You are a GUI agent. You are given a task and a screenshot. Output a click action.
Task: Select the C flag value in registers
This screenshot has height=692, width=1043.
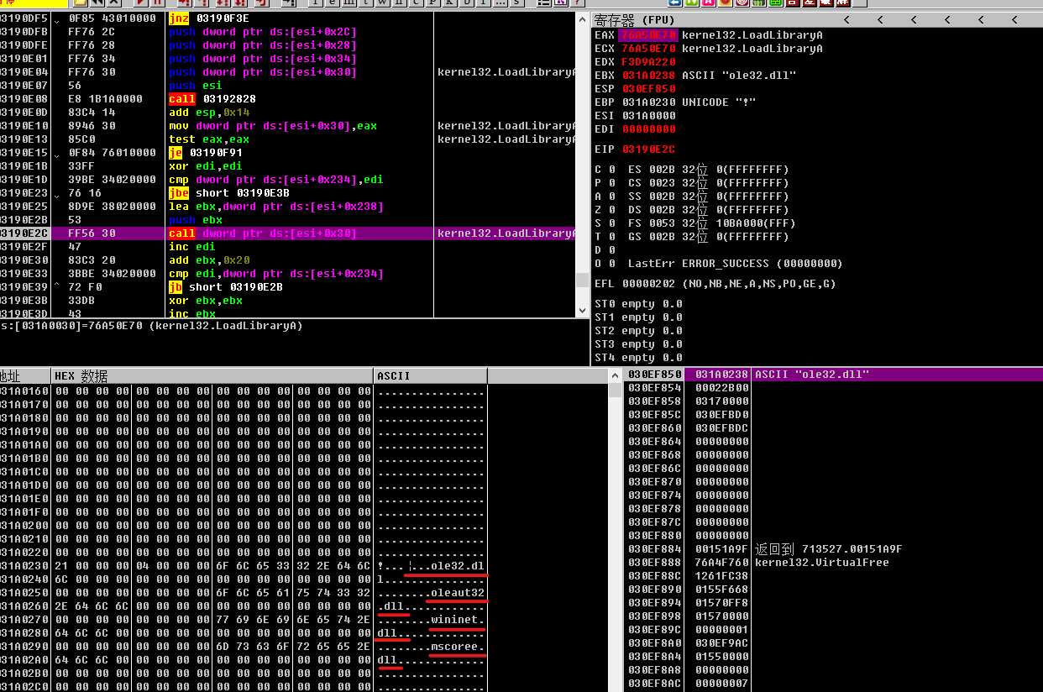coord(611,170)
